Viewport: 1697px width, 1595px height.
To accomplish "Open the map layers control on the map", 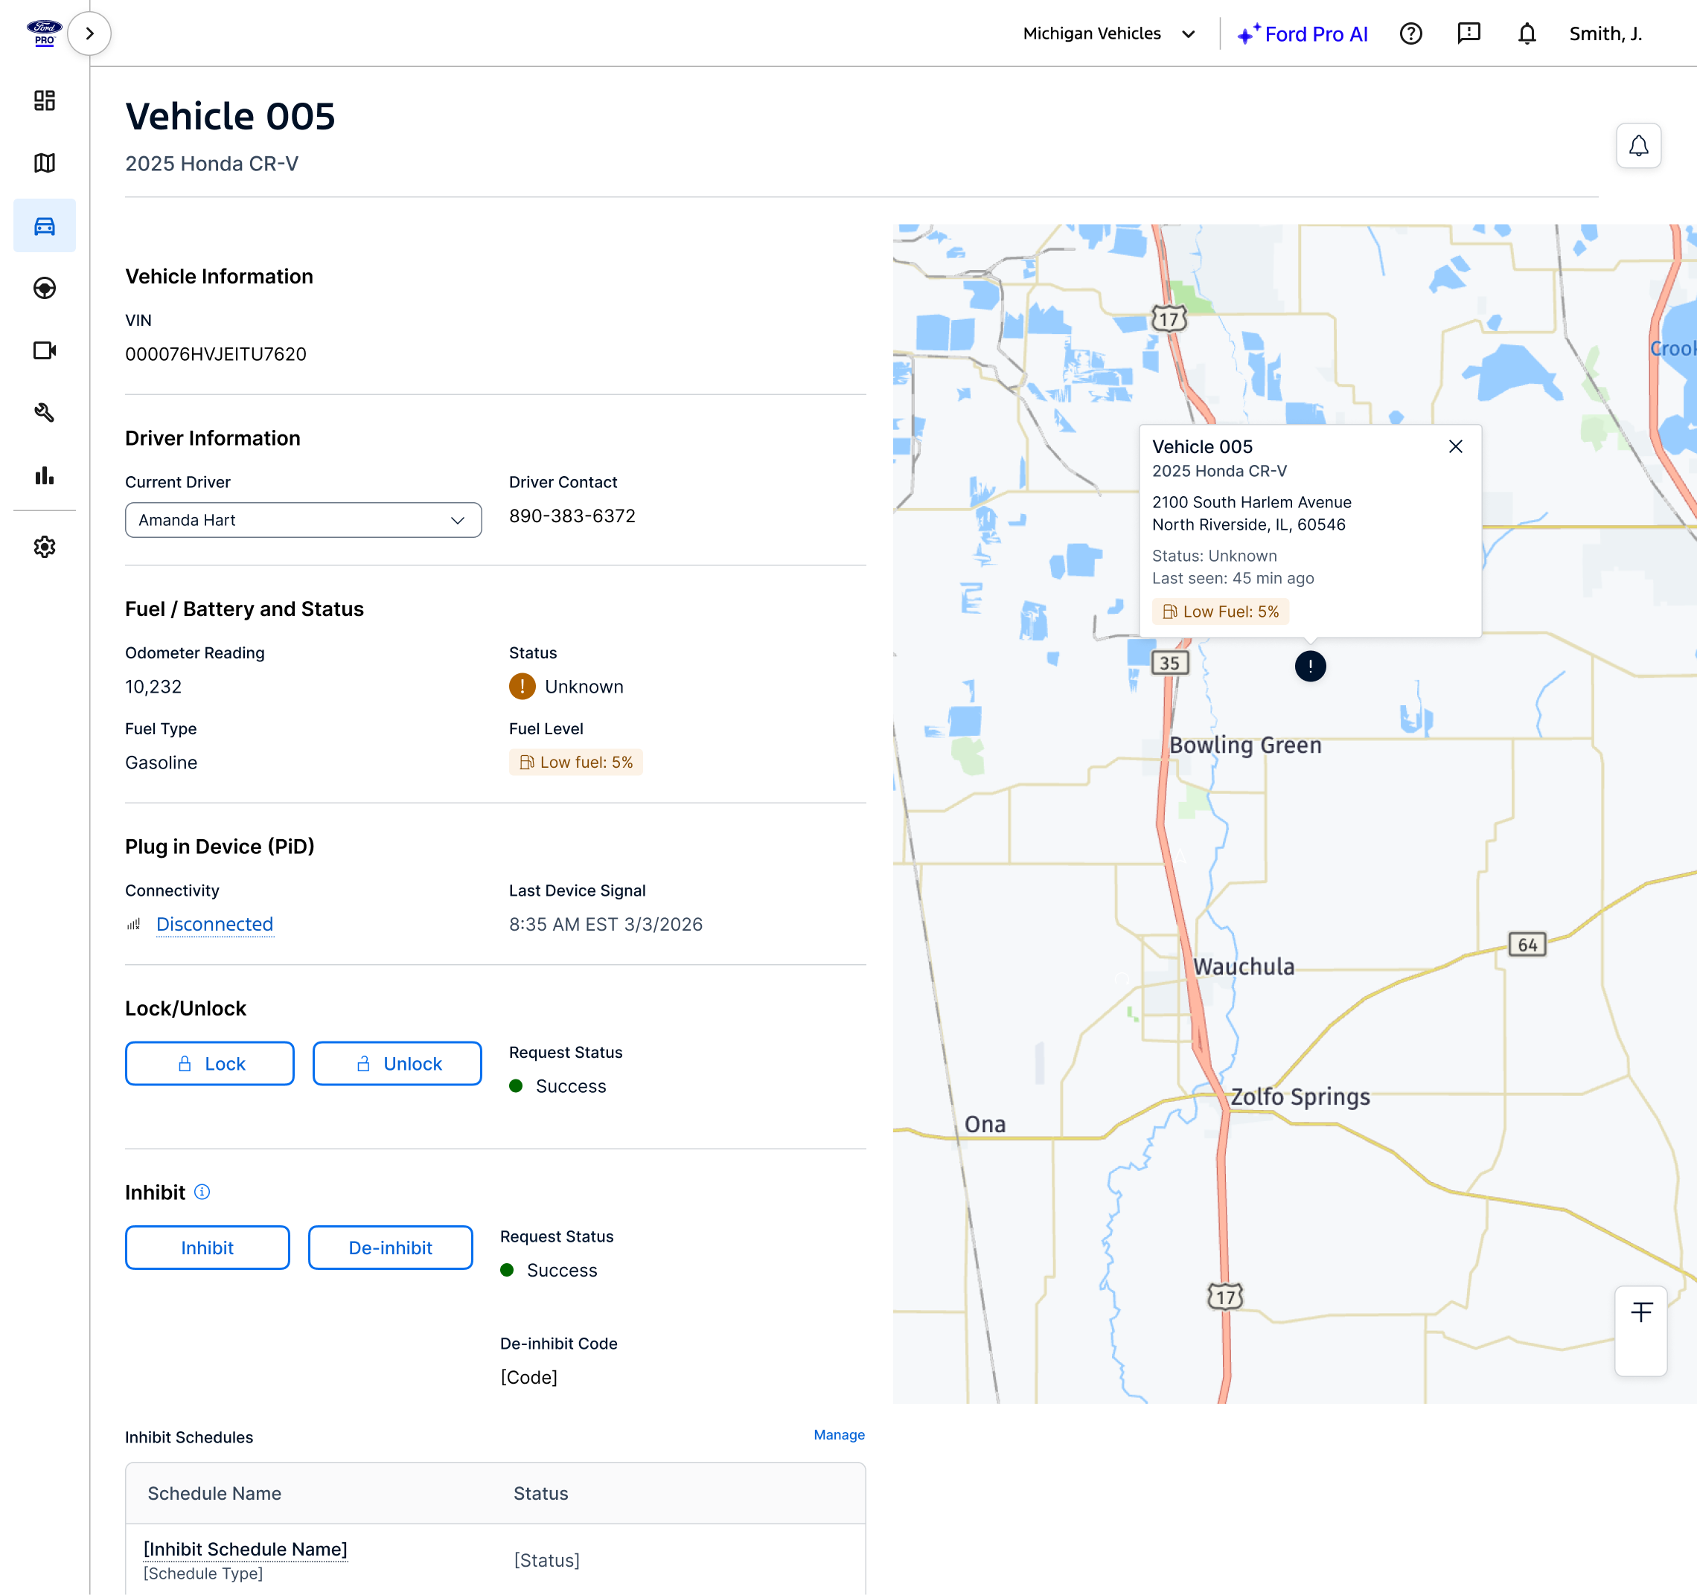I will pos(1640,1312).
